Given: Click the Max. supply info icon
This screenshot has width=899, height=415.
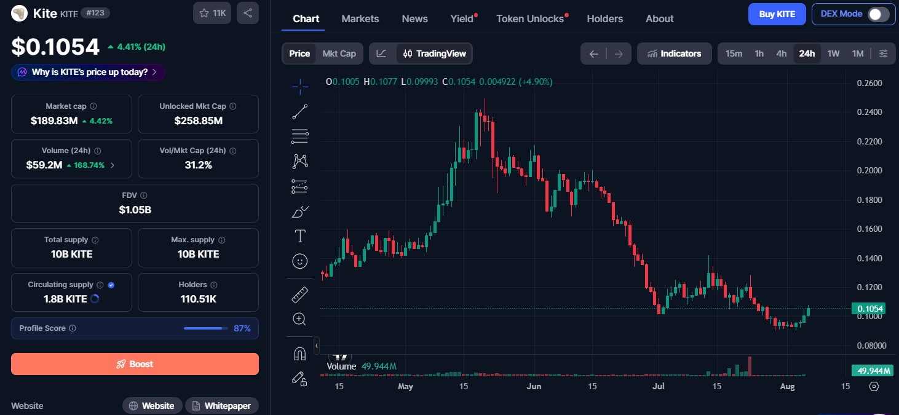Looking at the screenshot, I should tap(222, 240).
